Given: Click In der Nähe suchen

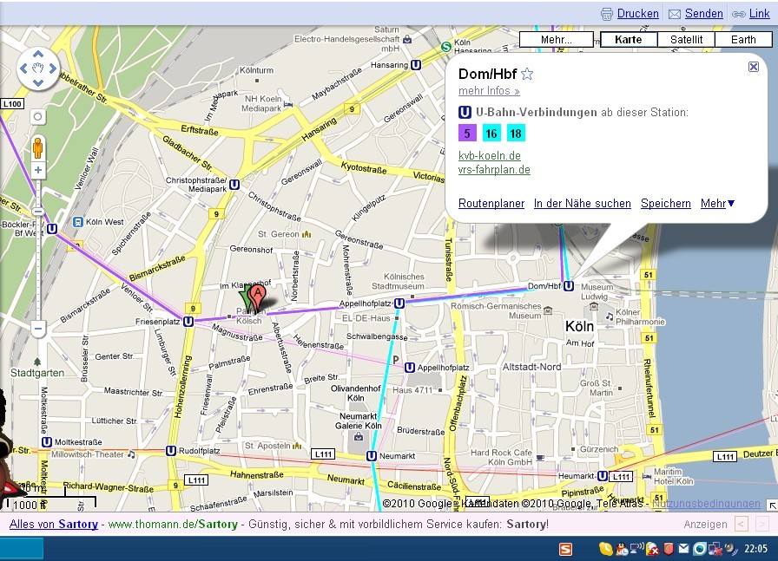Looking at the screenshot, I should pos(582,203).
